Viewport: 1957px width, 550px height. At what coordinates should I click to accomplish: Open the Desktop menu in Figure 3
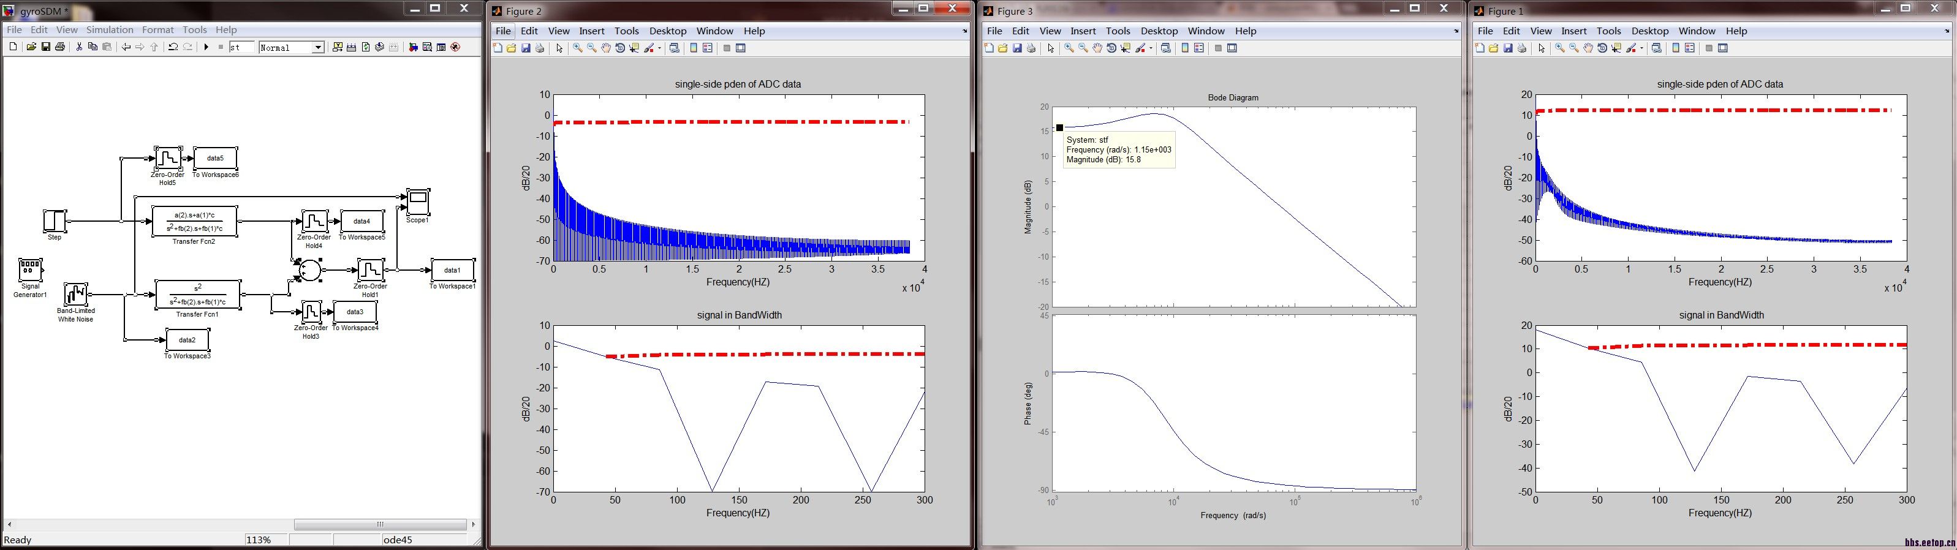pyautogui.click(x=1159, y=31)
